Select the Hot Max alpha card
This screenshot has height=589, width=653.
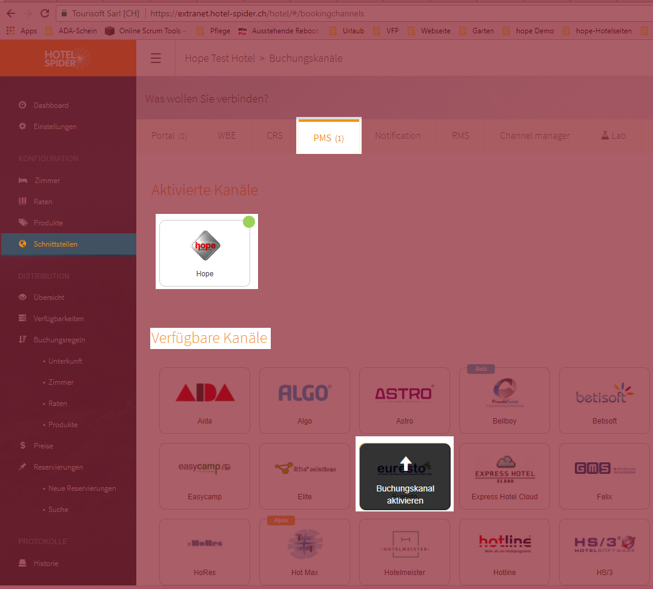coord(305,552)
